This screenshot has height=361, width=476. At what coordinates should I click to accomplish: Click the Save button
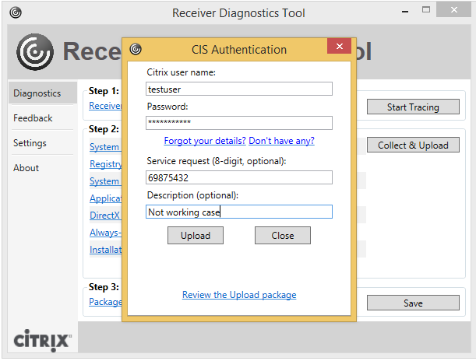(413, 303)
